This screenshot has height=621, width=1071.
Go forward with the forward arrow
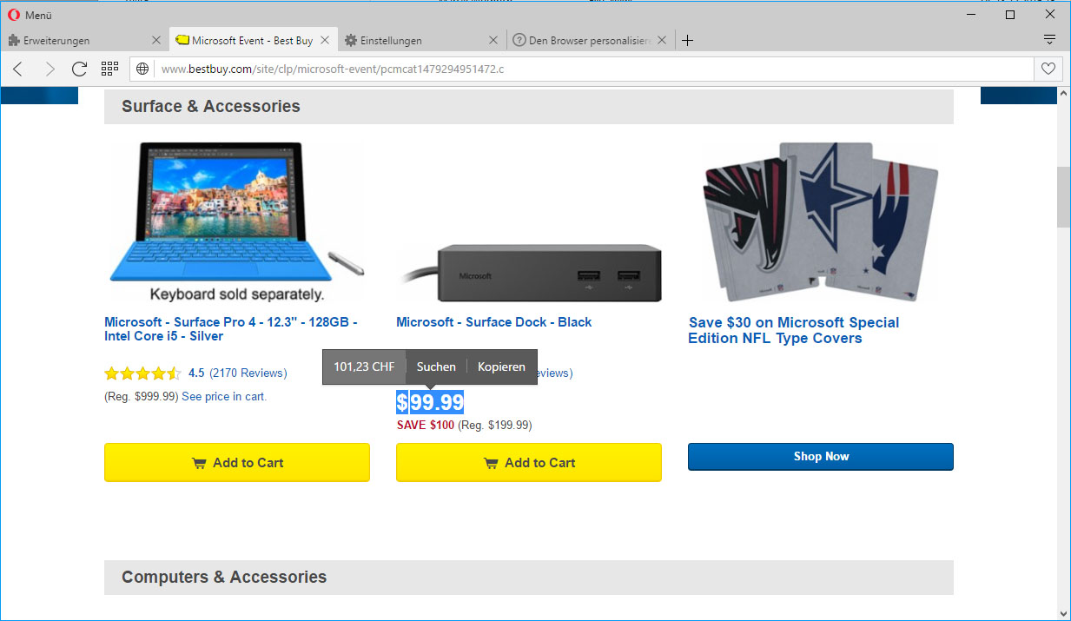coord(50,69)
